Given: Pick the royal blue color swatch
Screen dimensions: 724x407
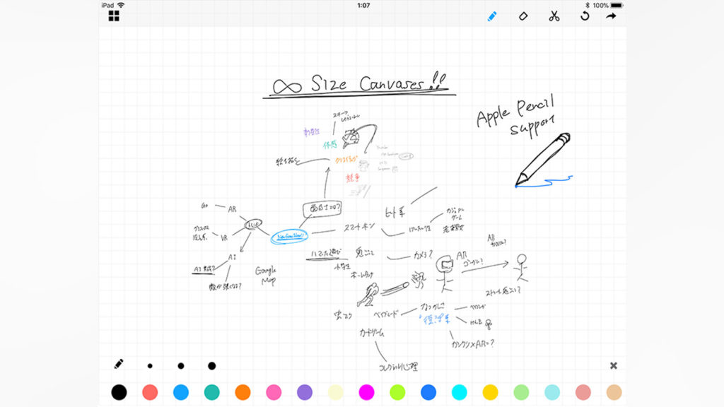Looking at the screenshot, I should pos(428,392).
